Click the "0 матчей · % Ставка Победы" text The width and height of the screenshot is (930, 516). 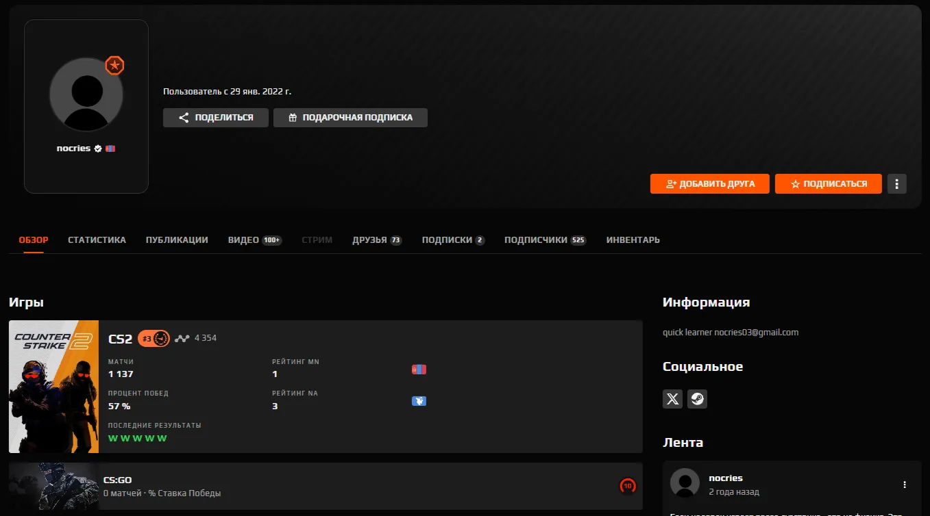coord(162,493)
